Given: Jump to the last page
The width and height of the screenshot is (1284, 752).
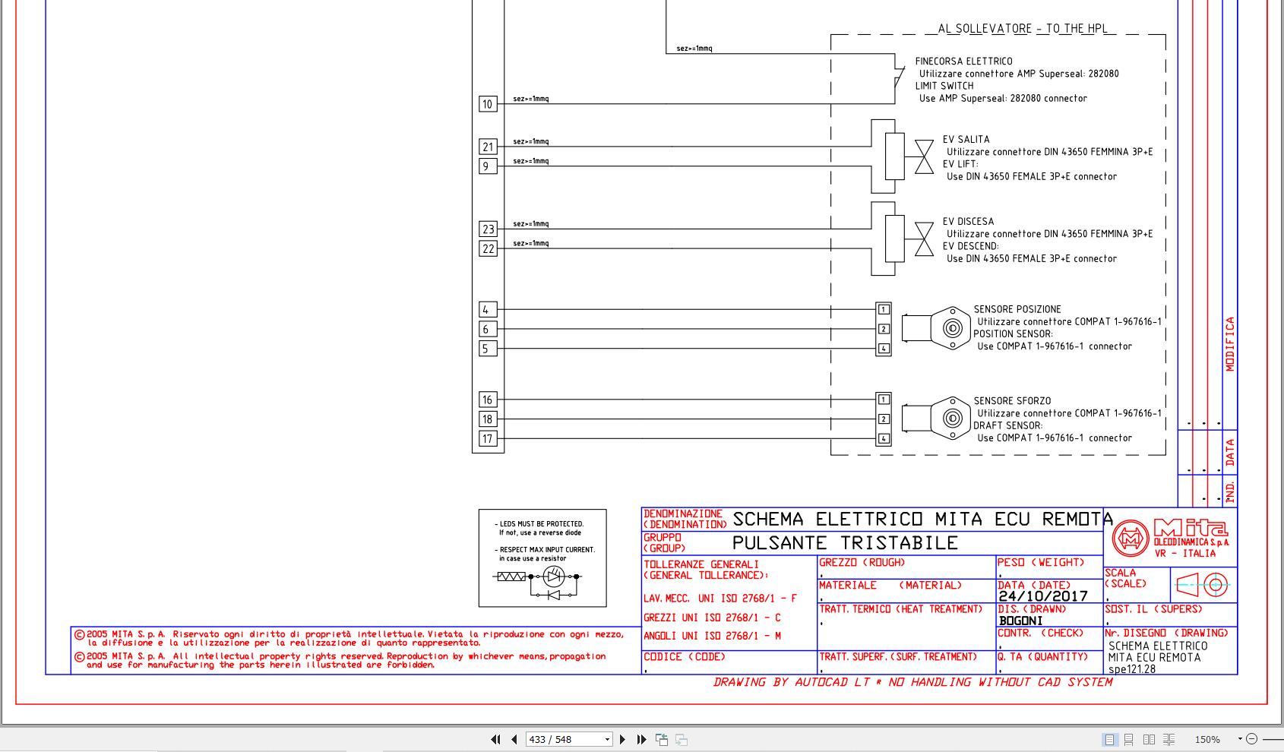Looking at the screenshot, I should click(641, 739).
